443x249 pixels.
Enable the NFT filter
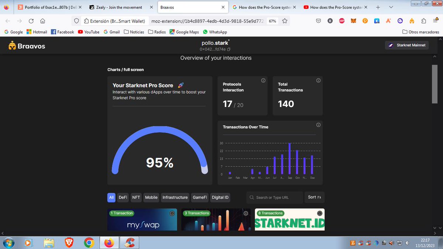pos(136,197)
